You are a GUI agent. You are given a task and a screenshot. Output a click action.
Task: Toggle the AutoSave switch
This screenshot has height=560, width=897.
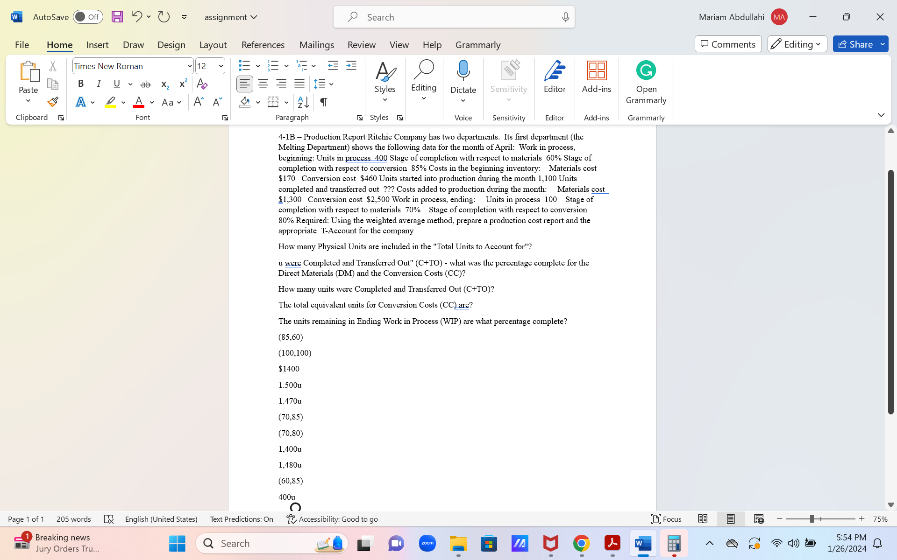coord(88,17)
